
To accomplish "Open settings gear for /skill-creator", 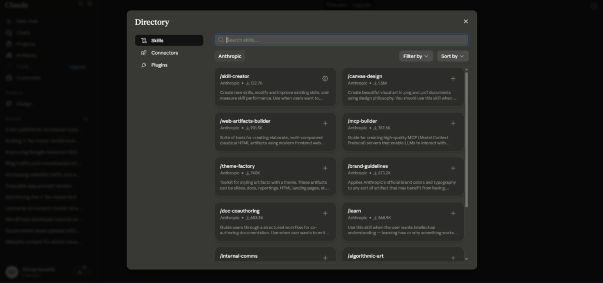I will tap(325, 79).
